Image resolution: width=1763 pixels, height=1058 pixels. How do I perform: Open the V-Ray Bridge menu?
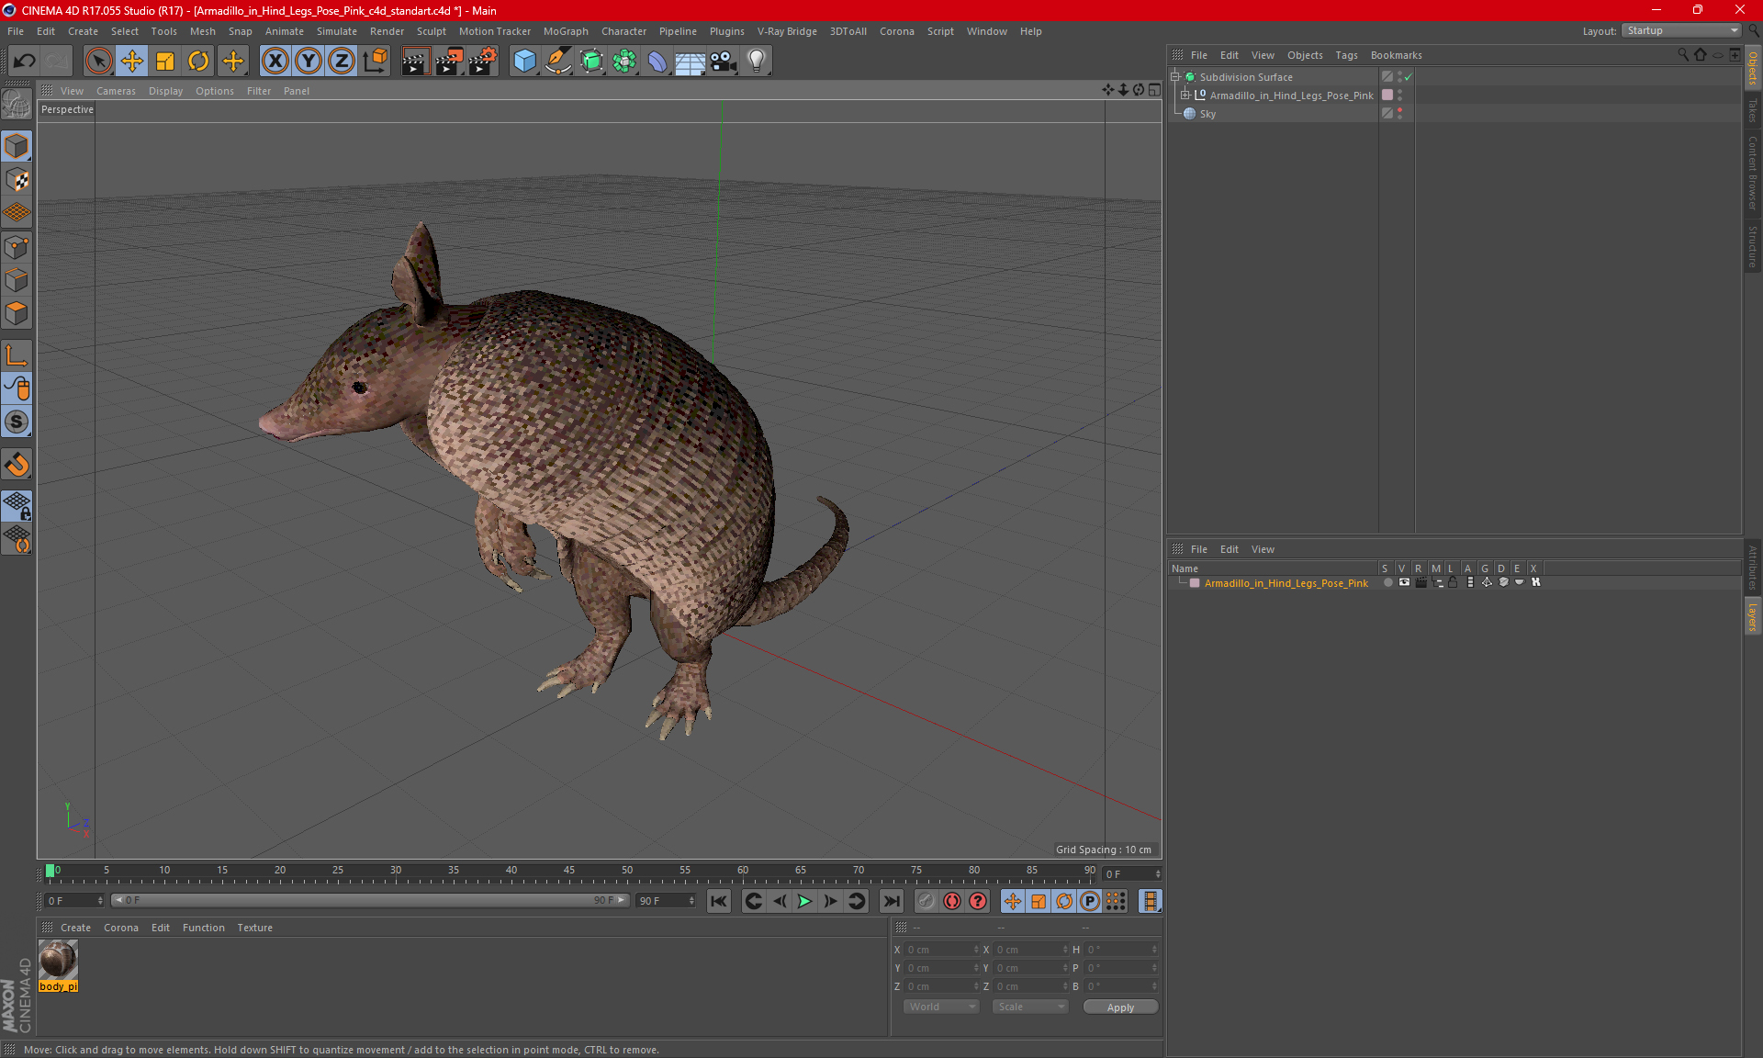tap(787, 31)
